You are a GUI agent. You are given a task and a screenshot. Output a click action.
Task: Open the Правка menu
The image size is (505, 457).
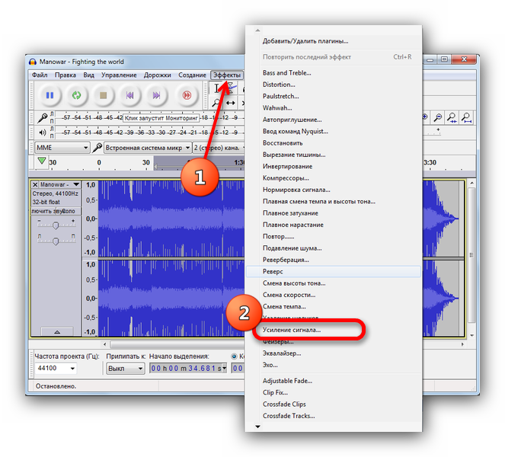click(66, 75)
